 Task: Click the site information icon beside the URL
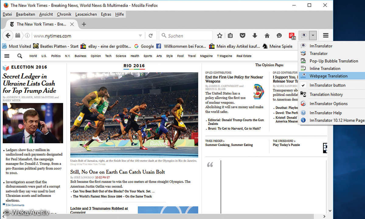(27, 36)
